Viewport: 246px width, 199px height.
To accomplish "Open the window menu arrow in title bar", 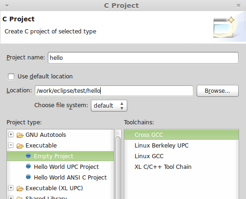I will coord(7,6).
